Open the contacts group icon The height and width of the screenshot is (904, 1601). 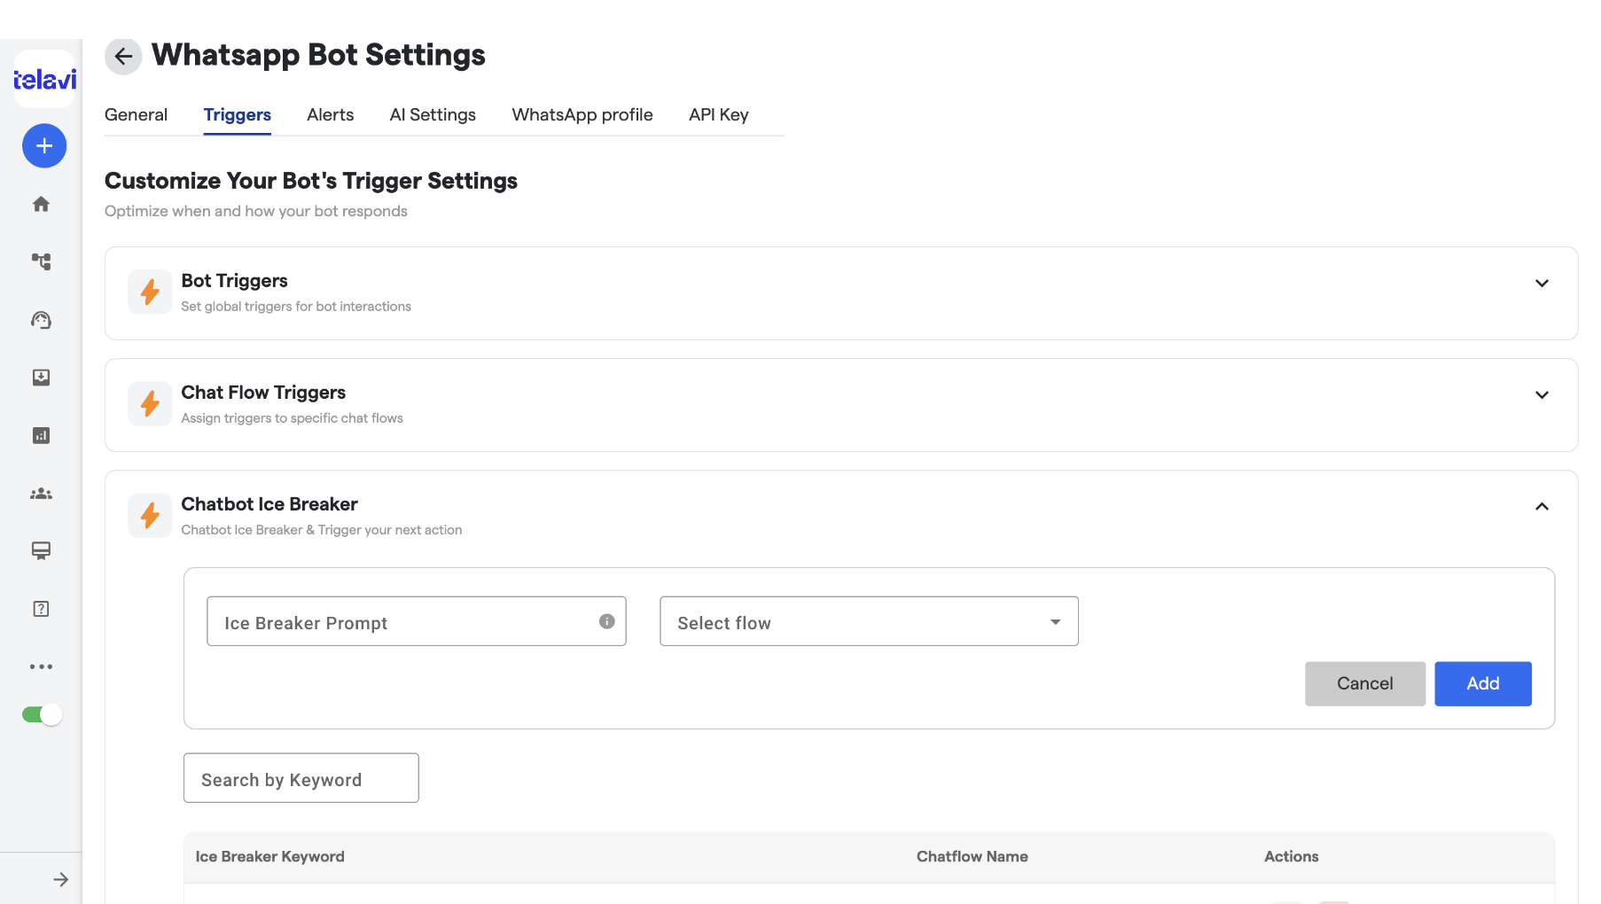click(x=41, y=494)
